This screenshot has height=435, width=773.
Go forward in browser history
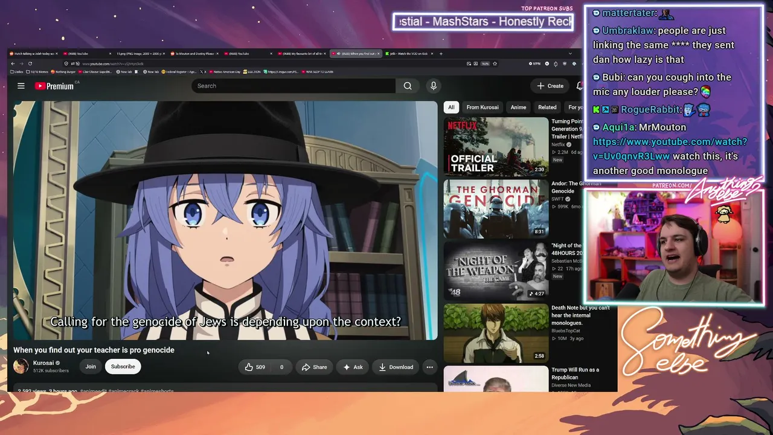click(22, 63)
